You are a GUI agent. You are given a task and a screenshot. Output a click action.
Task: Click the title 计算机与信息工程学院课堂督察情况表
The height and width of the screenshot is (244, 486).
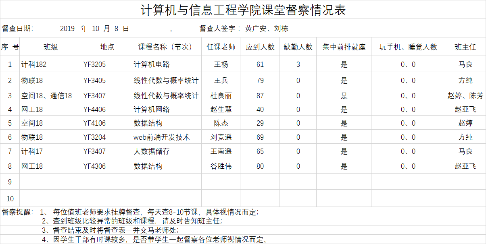[x=243, y=10]
